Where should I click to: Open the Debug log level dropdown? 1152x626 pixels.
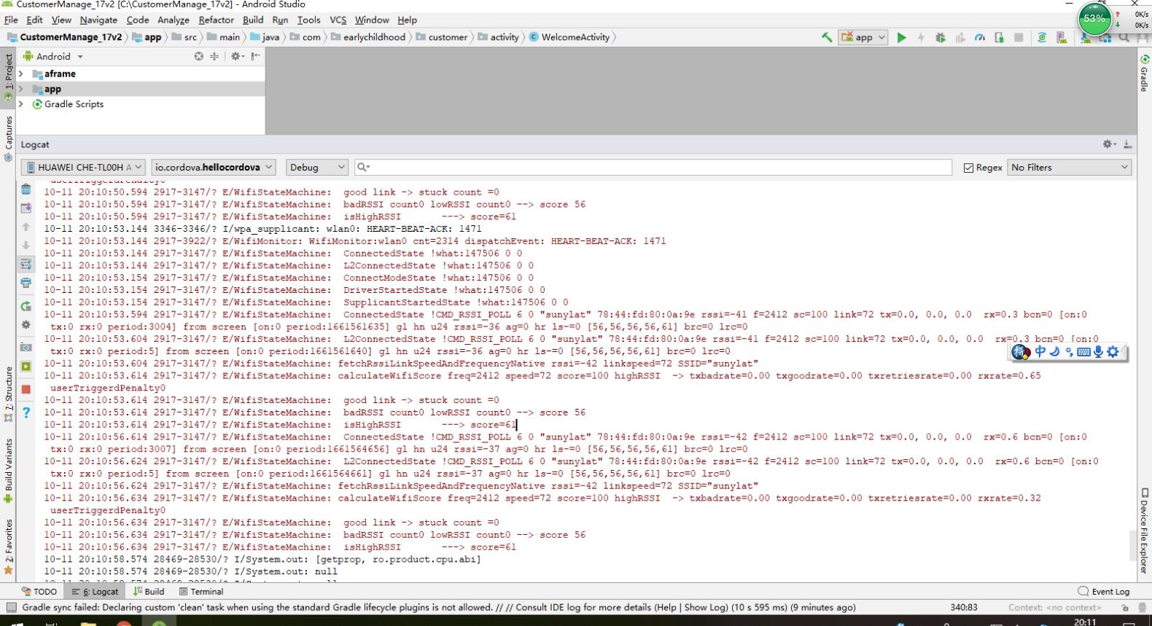tap(316, 168)
